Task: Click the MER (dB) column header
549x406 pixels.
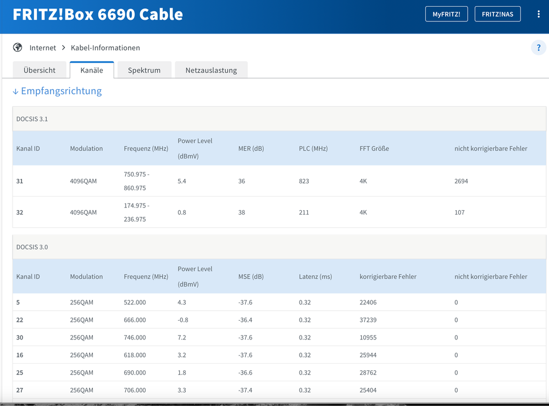Action: click(251, 149)
